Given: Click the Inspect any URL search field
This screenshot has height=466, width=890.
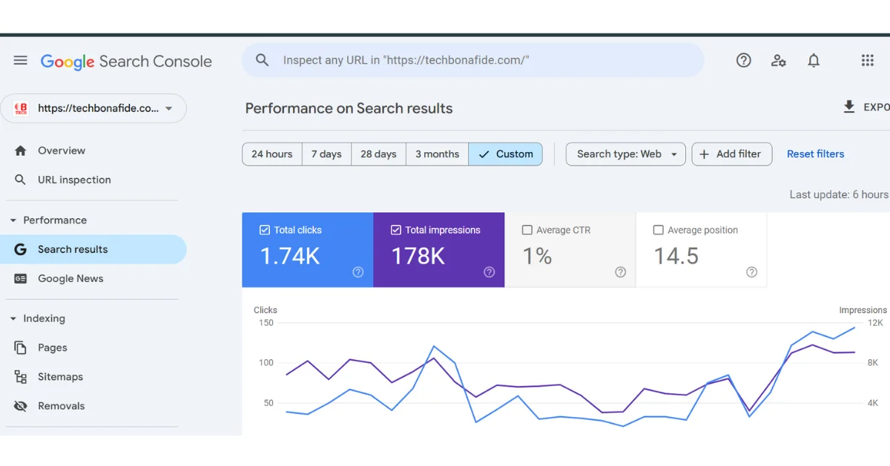Looking at the screenshot, I should 473,60.
